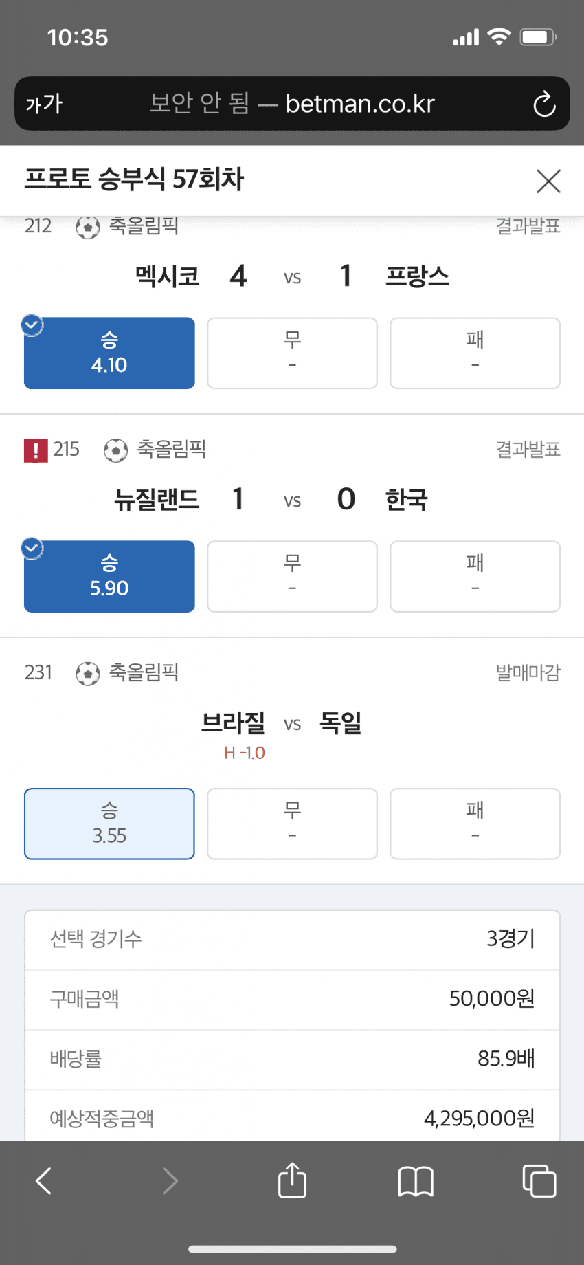Viewport: 584px width, 1265px height.
Task: Select 패 for 뉴질랜드 vs 한국
Action: [475, 576]
